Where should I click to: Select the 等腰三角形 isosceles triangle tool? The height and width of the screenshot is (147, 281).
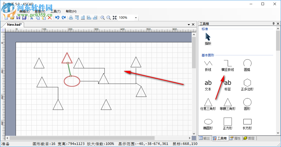click(228, 104)
